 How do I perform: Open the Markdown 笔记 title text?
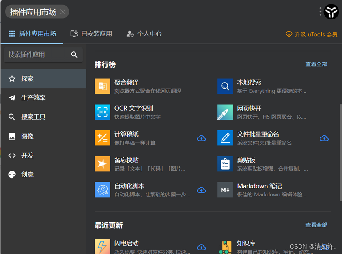[260, 186]
